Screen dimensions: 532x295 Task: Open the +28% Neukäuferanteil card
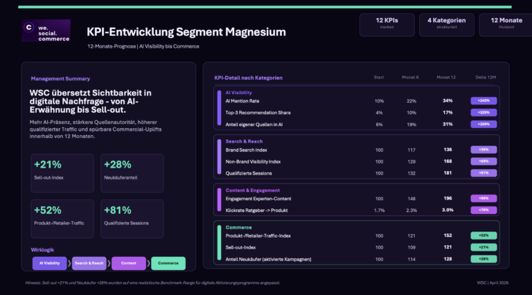[132, 173]
